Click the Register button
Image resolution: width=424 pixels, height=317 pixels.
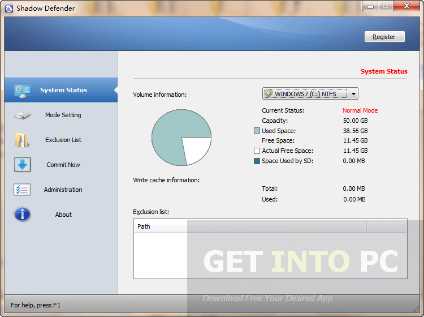[x=384, y=37]
